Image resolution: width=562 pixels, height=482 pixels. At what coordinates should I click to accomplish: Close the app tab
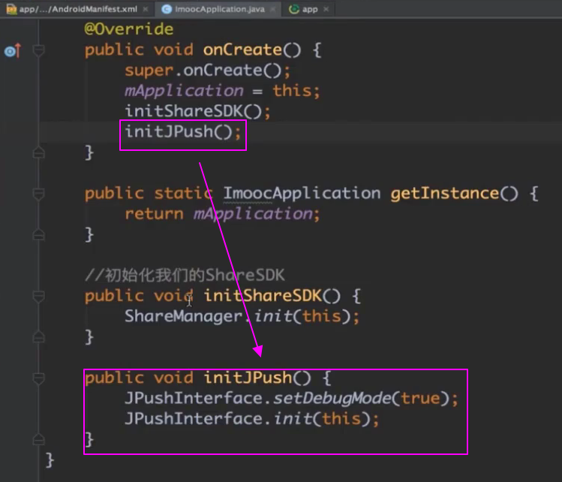coord(326,9)
